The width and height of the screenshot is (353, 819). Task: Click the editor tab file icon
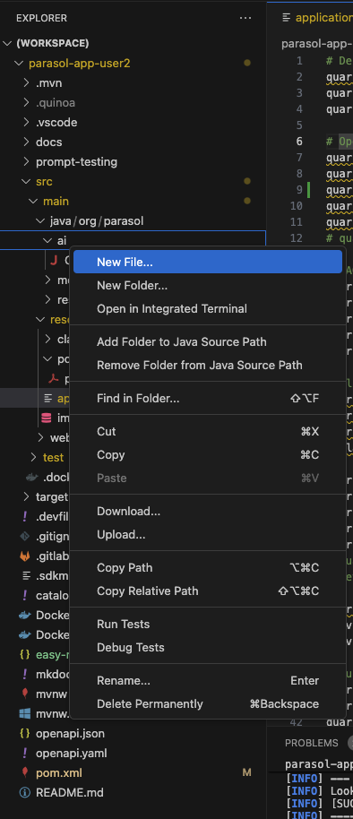point(286,18)
